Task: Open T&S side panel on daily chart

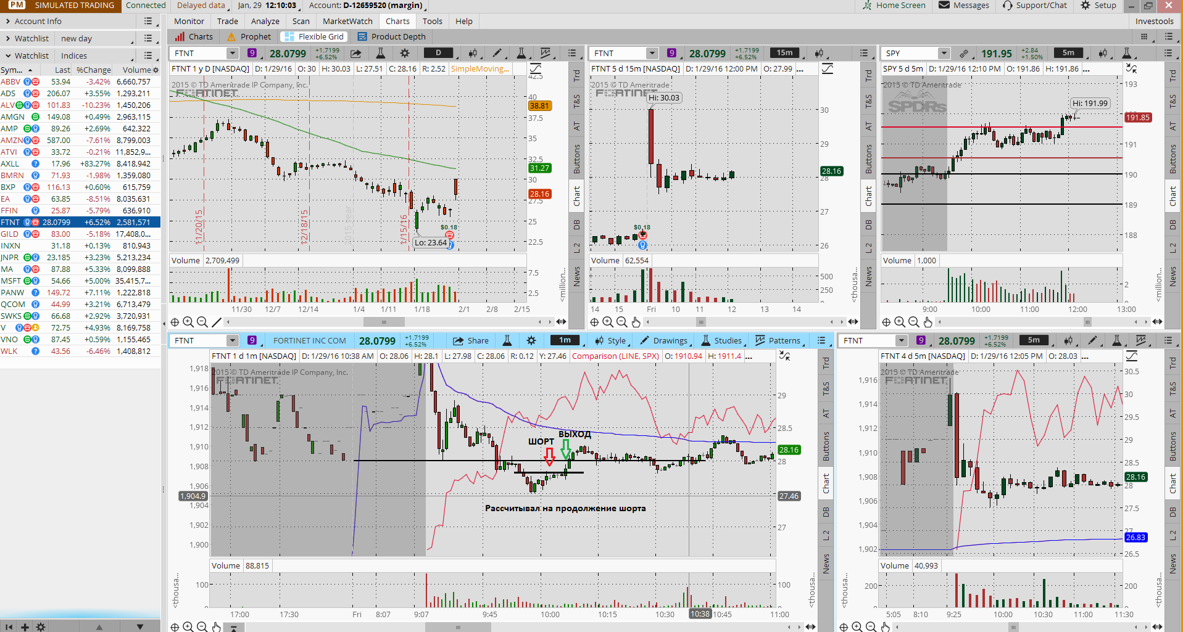Action: pos(576,101)
